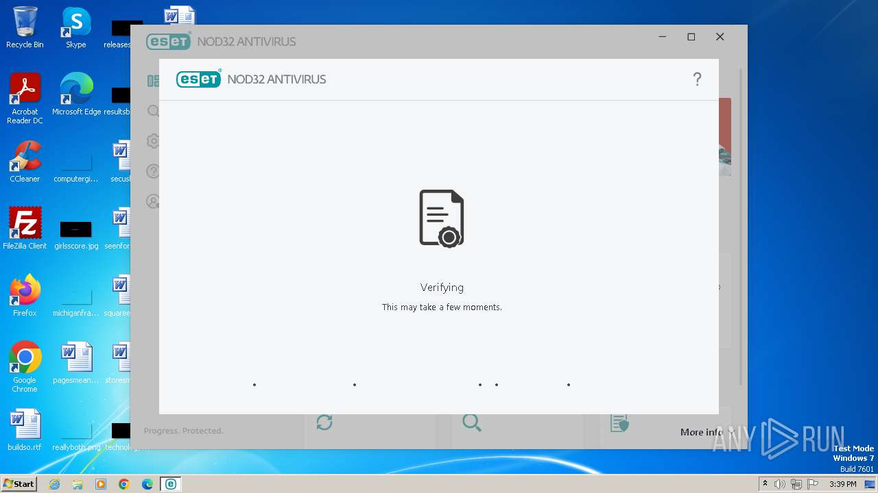Open Acrobat Reader DC desktop shortcut
878x493 pixels.
coord(25,99)
